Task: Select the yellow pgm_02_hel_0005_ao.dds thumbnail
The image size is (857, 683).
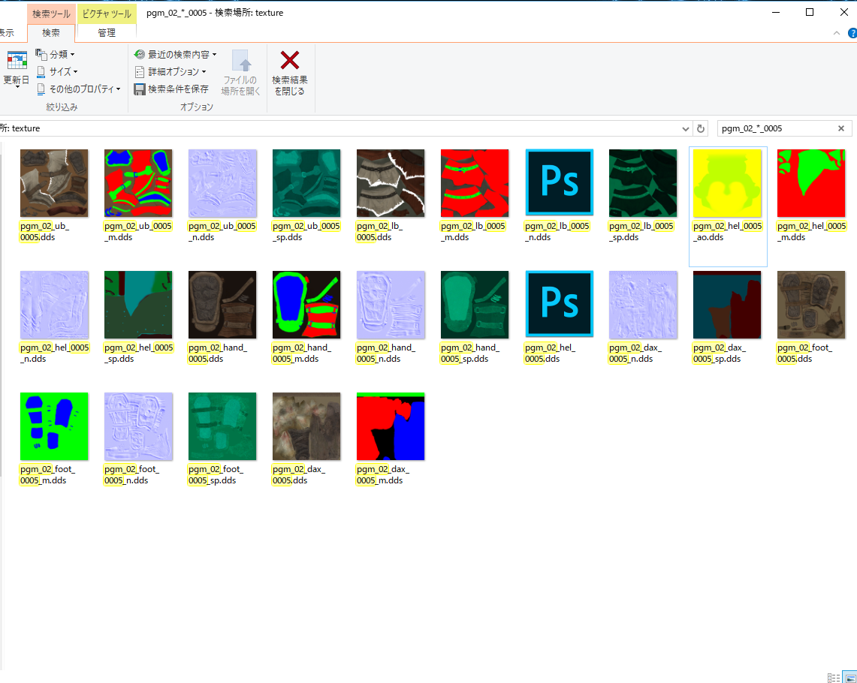Action: pyautogui.click(x=728, y=183)
